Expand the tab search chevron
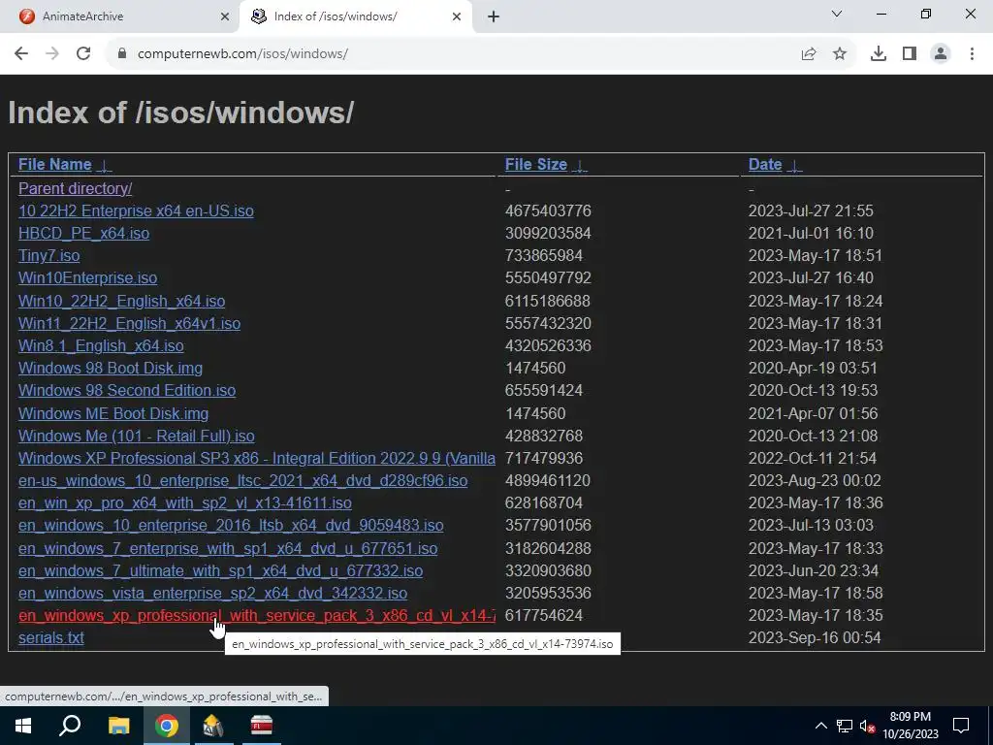Viewport: 993px width, 745px height. click(836, 14)
